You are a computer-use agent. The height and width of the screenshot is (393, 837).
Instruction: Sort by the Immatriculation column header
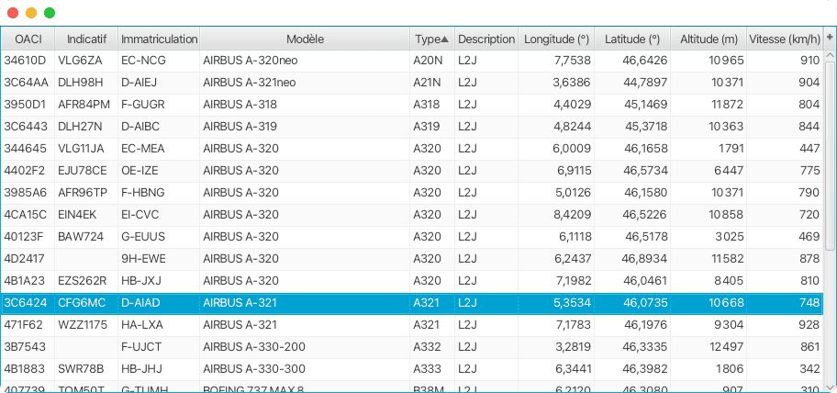tap(159, 39)
